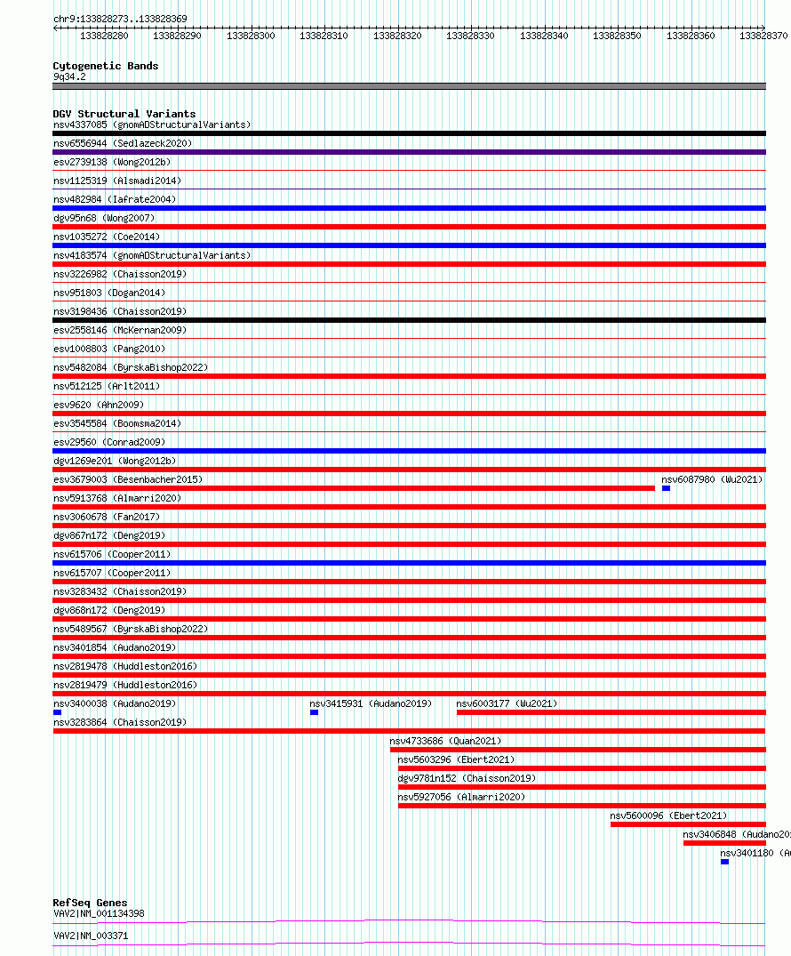The height and width of the screenshot is (956, 791).
Task: Open nsv1125319 (Alsmadi2014) entry
Action: (x=117, y=181)
